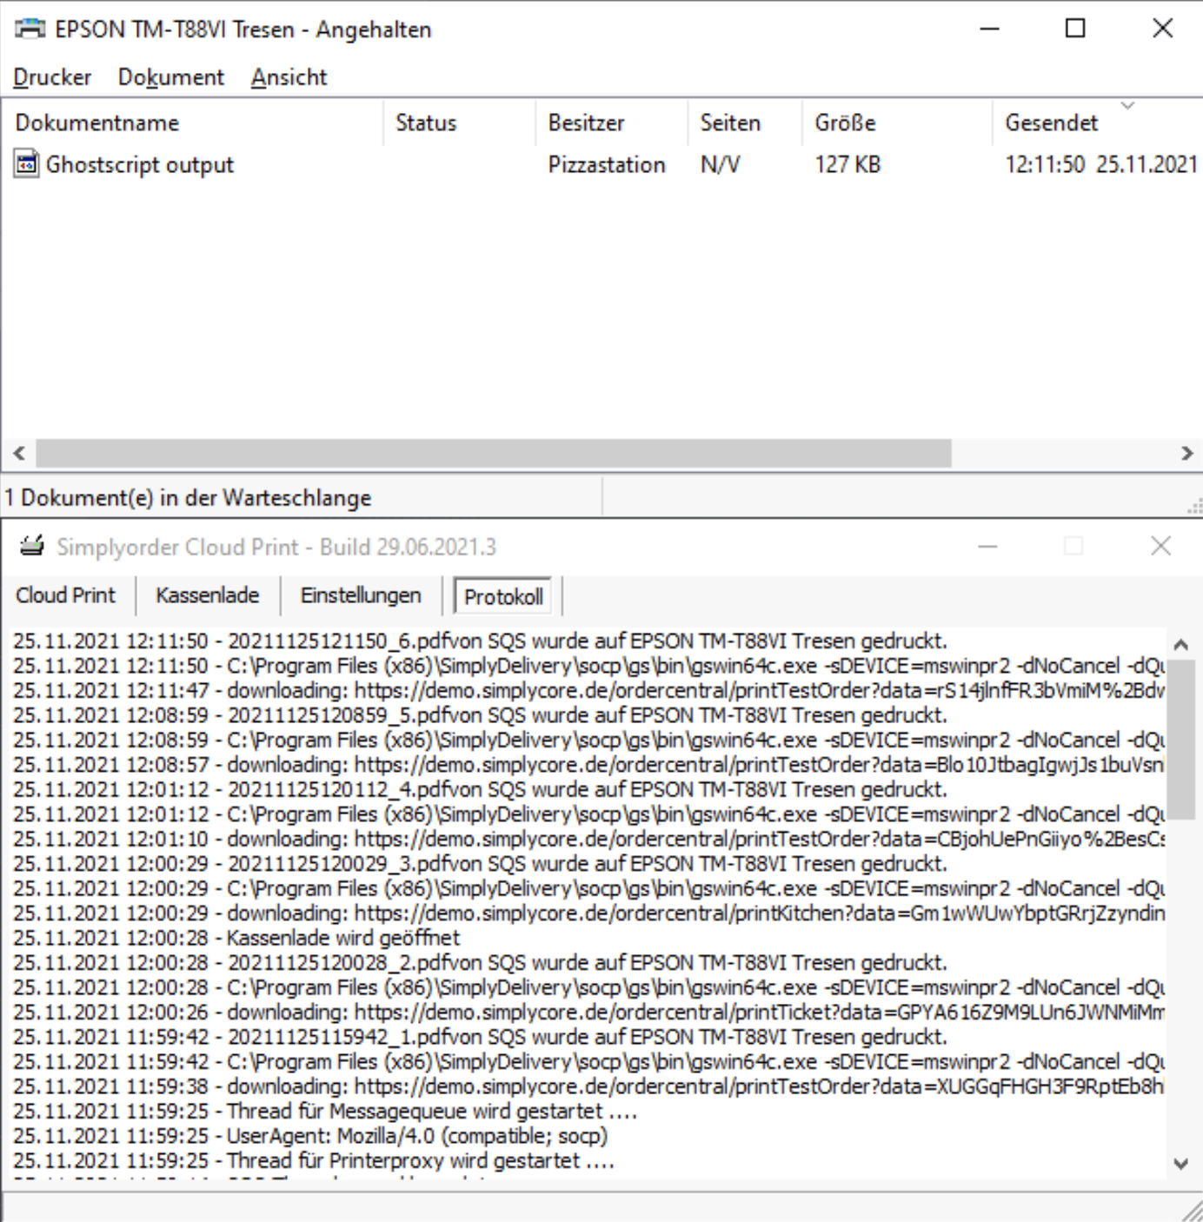Click the up arrow of the Protokoll scrollbar
Screen dimensions: 1203x1222
coord(1180,645)
